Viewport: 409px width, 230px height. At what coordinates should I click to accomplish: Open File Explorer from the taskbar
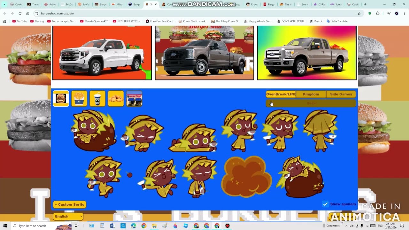point(154,226)
